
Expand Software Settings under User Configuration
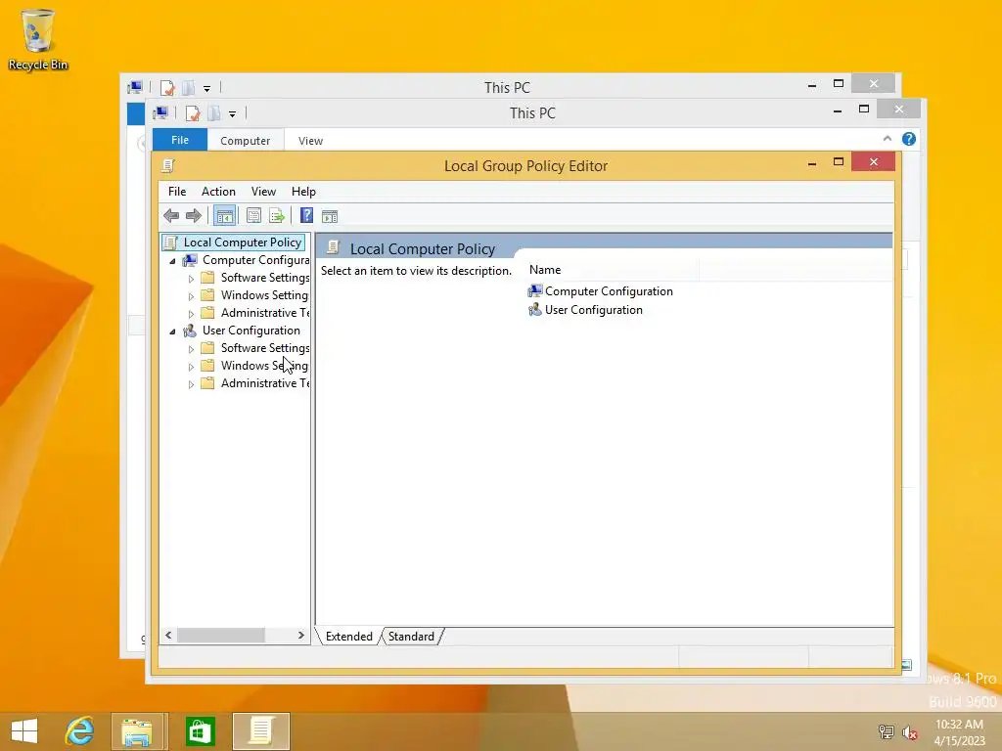point(191,349)
